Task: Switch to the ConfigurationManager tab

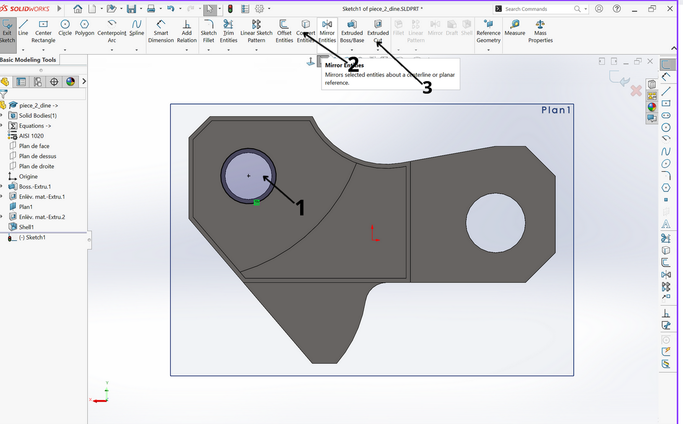Action: (x=37, y=82)
